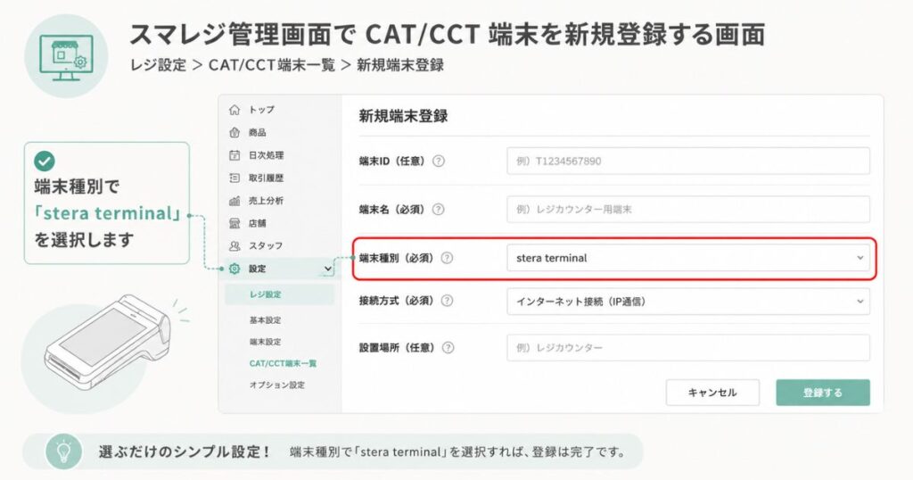913x480 pixels.
Task: Click the 登録する button
Action: pyautogui.click(x=823, y=393)
